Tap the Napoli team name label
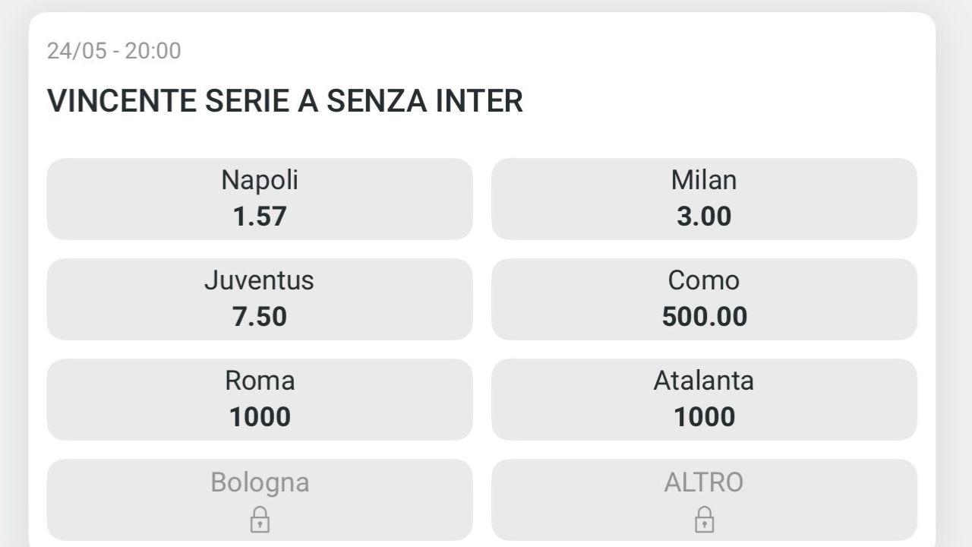The image size is (972, 547). (260, 180)
